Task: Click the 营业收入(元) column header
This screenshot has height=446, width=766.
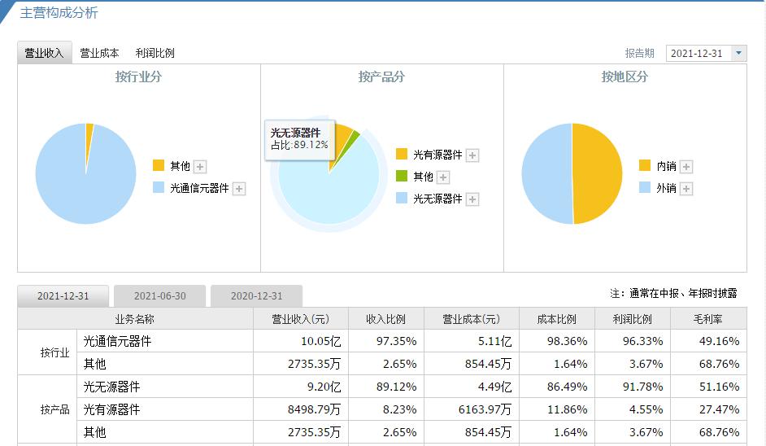Action: [300, 319]
